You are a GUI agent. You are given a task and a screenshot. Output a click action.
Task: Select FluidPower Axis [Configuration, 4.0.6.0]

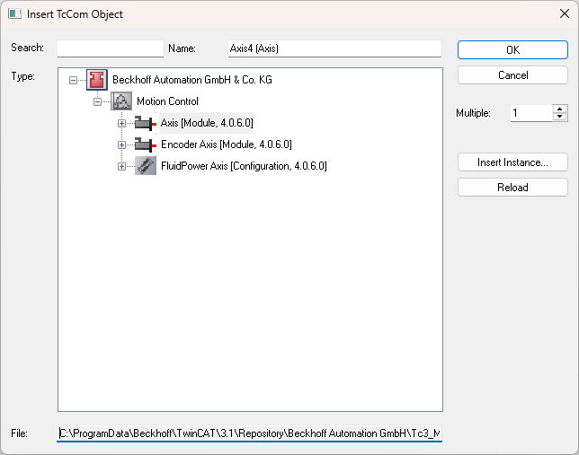tap(244, 166)
